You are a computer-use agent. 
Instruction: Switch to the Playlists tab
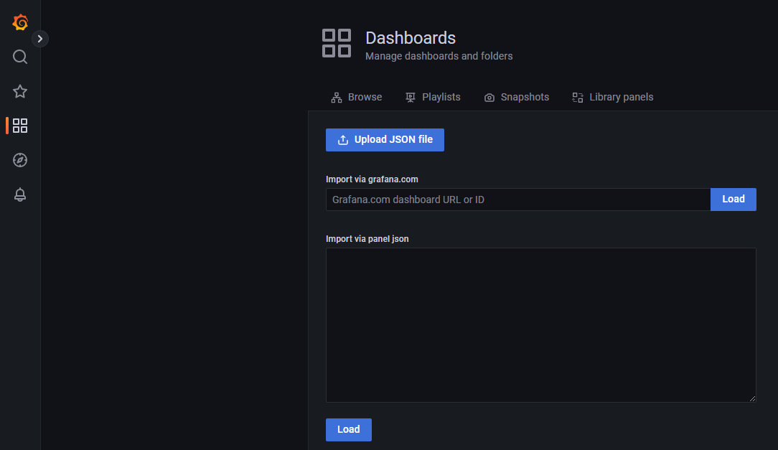[x=433, y=97]
